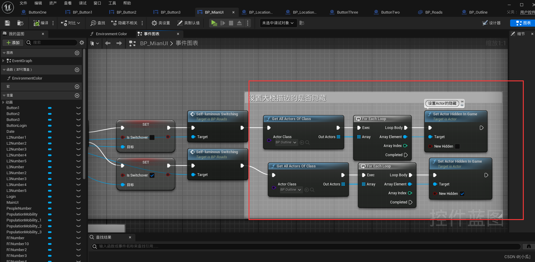
Task: Switch to the BP_Roads tab
Action: click(434, 12)
